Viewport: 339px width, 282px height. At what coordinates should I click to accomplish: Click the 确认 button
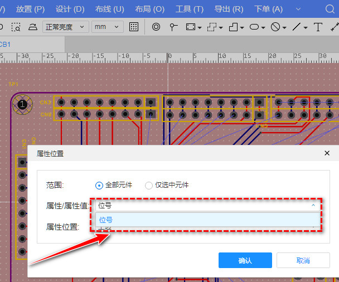click(245, 260)
